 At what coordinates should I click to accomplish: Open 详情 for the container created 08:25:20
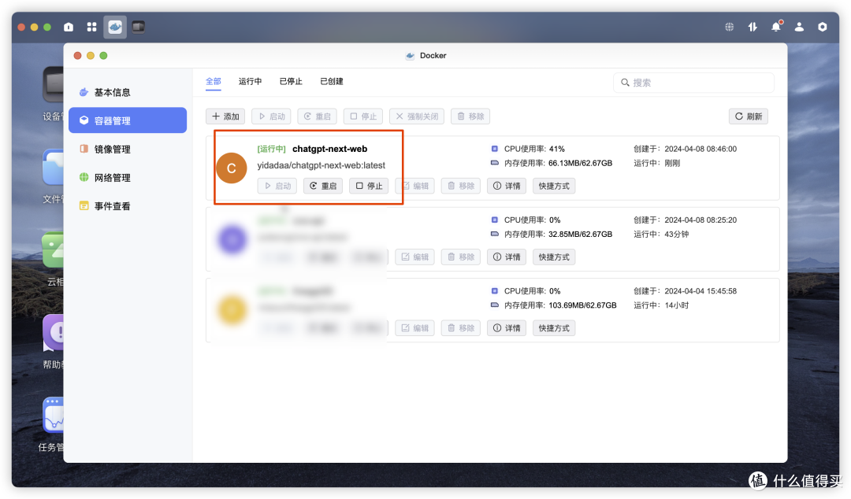507,257
